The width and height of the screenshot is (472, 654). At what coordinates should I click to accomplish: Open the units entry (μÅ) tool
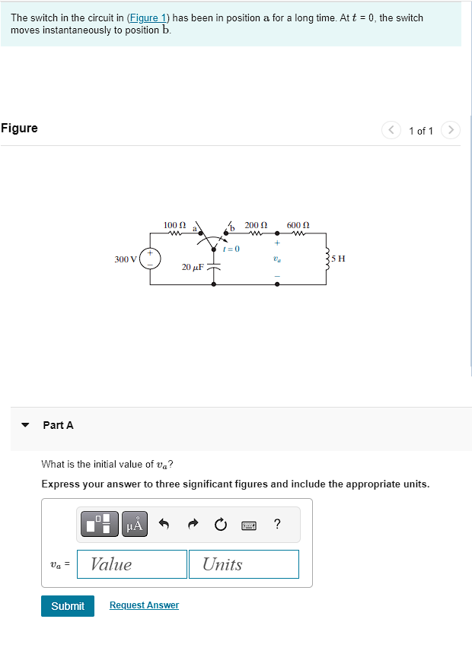[134, 523]
